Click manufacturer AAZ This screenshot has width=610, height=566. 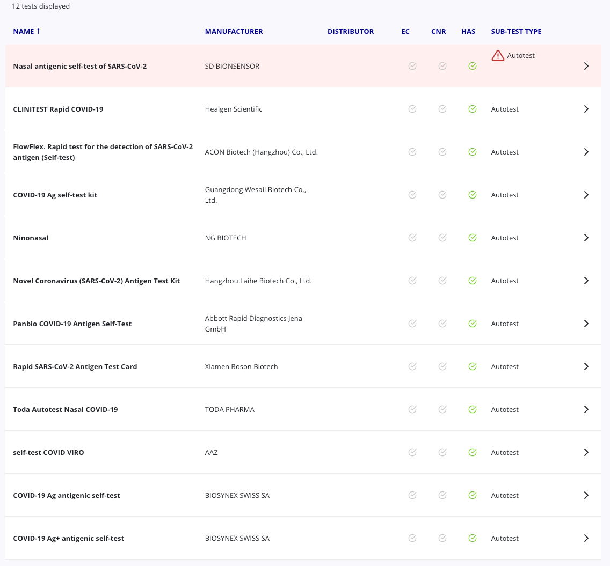(x=211, y=452)
